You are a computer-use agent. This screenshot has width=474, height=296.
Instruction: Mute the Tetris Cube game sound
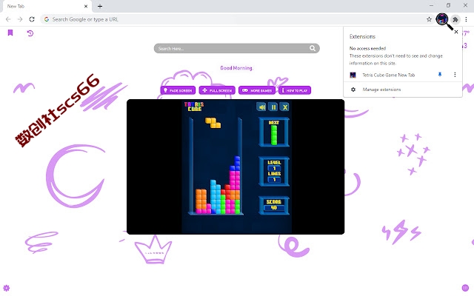[x=261, y=107]
